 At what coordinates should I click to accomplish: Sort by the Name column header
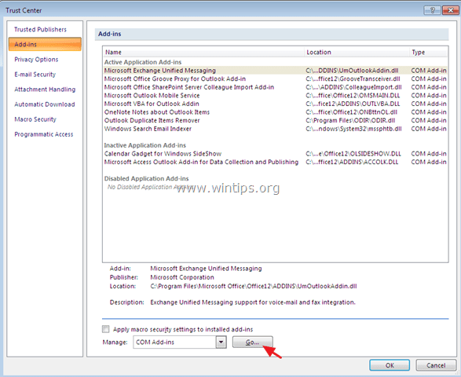pyautogui.click(x=203, y=52)
